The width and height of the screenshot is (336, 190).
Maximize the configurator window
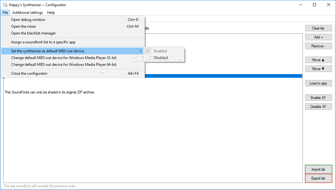(314, 5)
